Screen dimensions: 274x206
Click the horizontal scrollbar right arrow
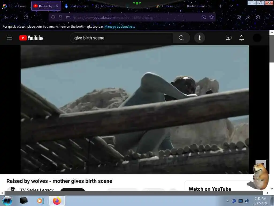pyautogui.click(x=267, y=193)
